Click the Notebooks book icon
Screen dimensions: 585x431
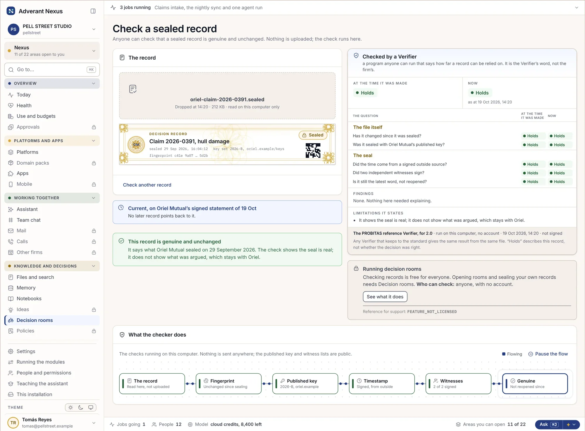pyautogui.click(x=11, y=299)
